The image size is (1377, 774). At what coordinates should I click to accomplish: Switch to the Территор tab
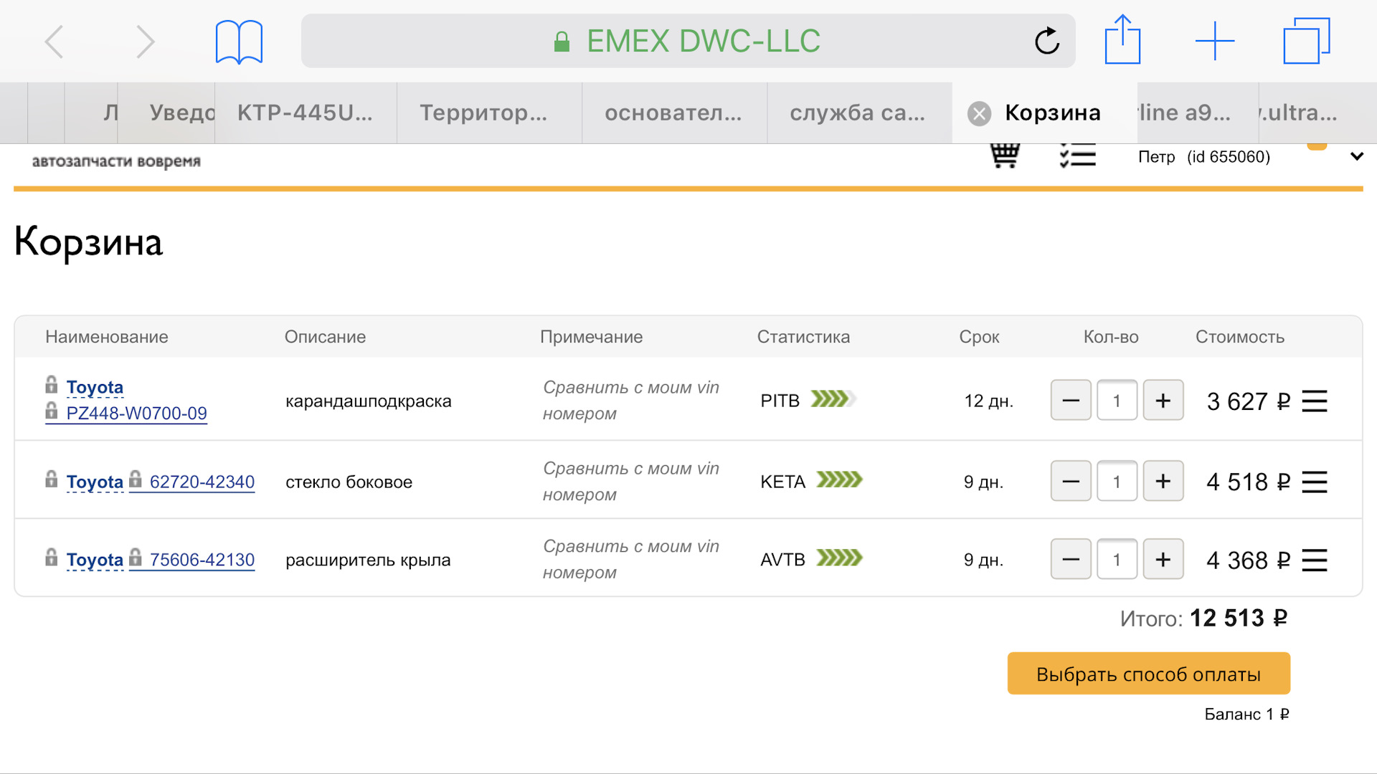point(489,113)
